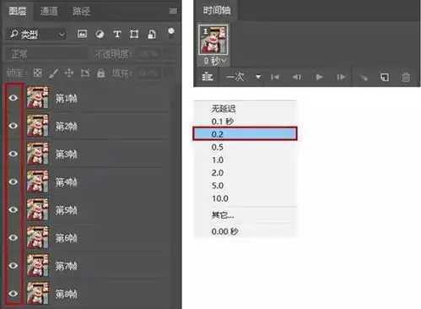
Task: Select the 第8帧 layer thumbnail
Action: 38,293
